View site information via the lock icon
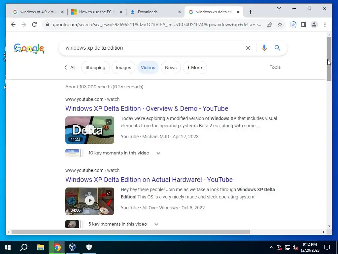 tap(48, 24)
